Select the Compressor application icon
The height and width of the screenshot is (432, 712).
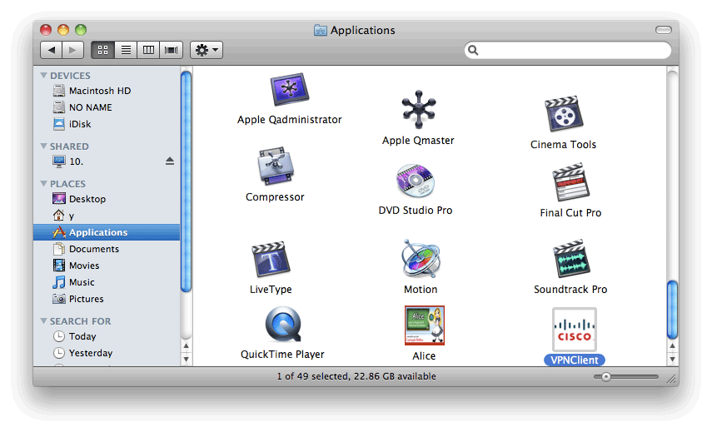click(x=275, y=166)
